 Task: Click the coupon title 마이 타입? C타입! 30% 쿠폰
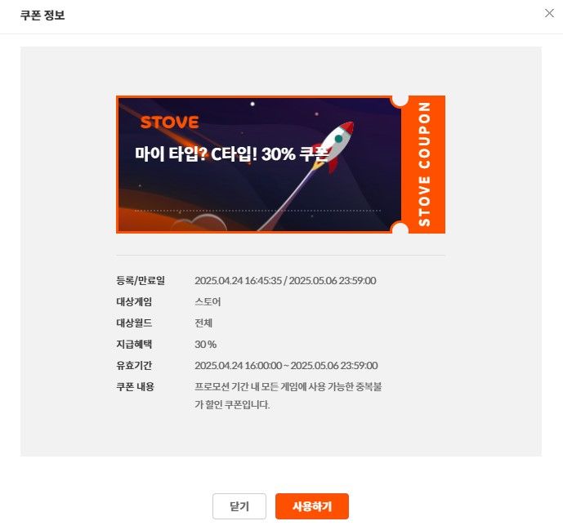click(231, 154)
